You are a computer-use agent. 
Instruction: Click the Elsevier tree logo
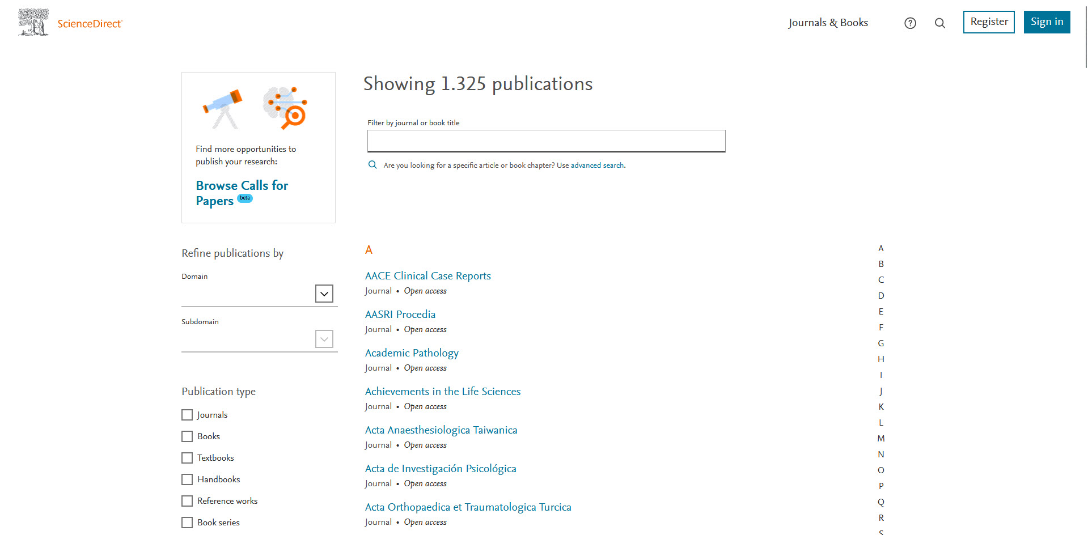(33, 23)
